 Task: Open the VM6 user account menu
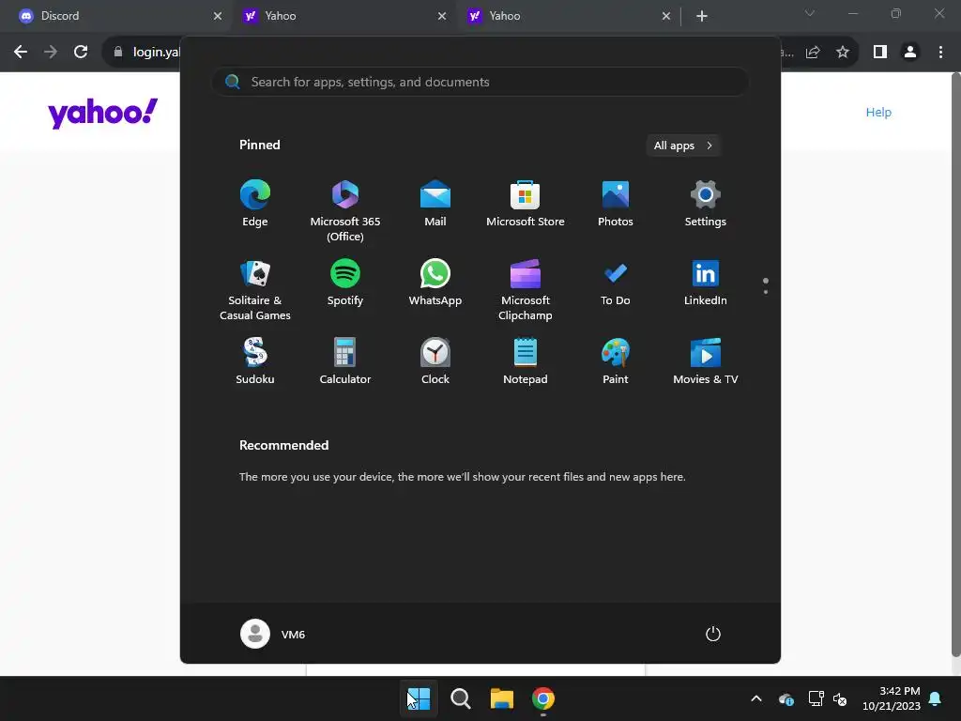[273, 634]
